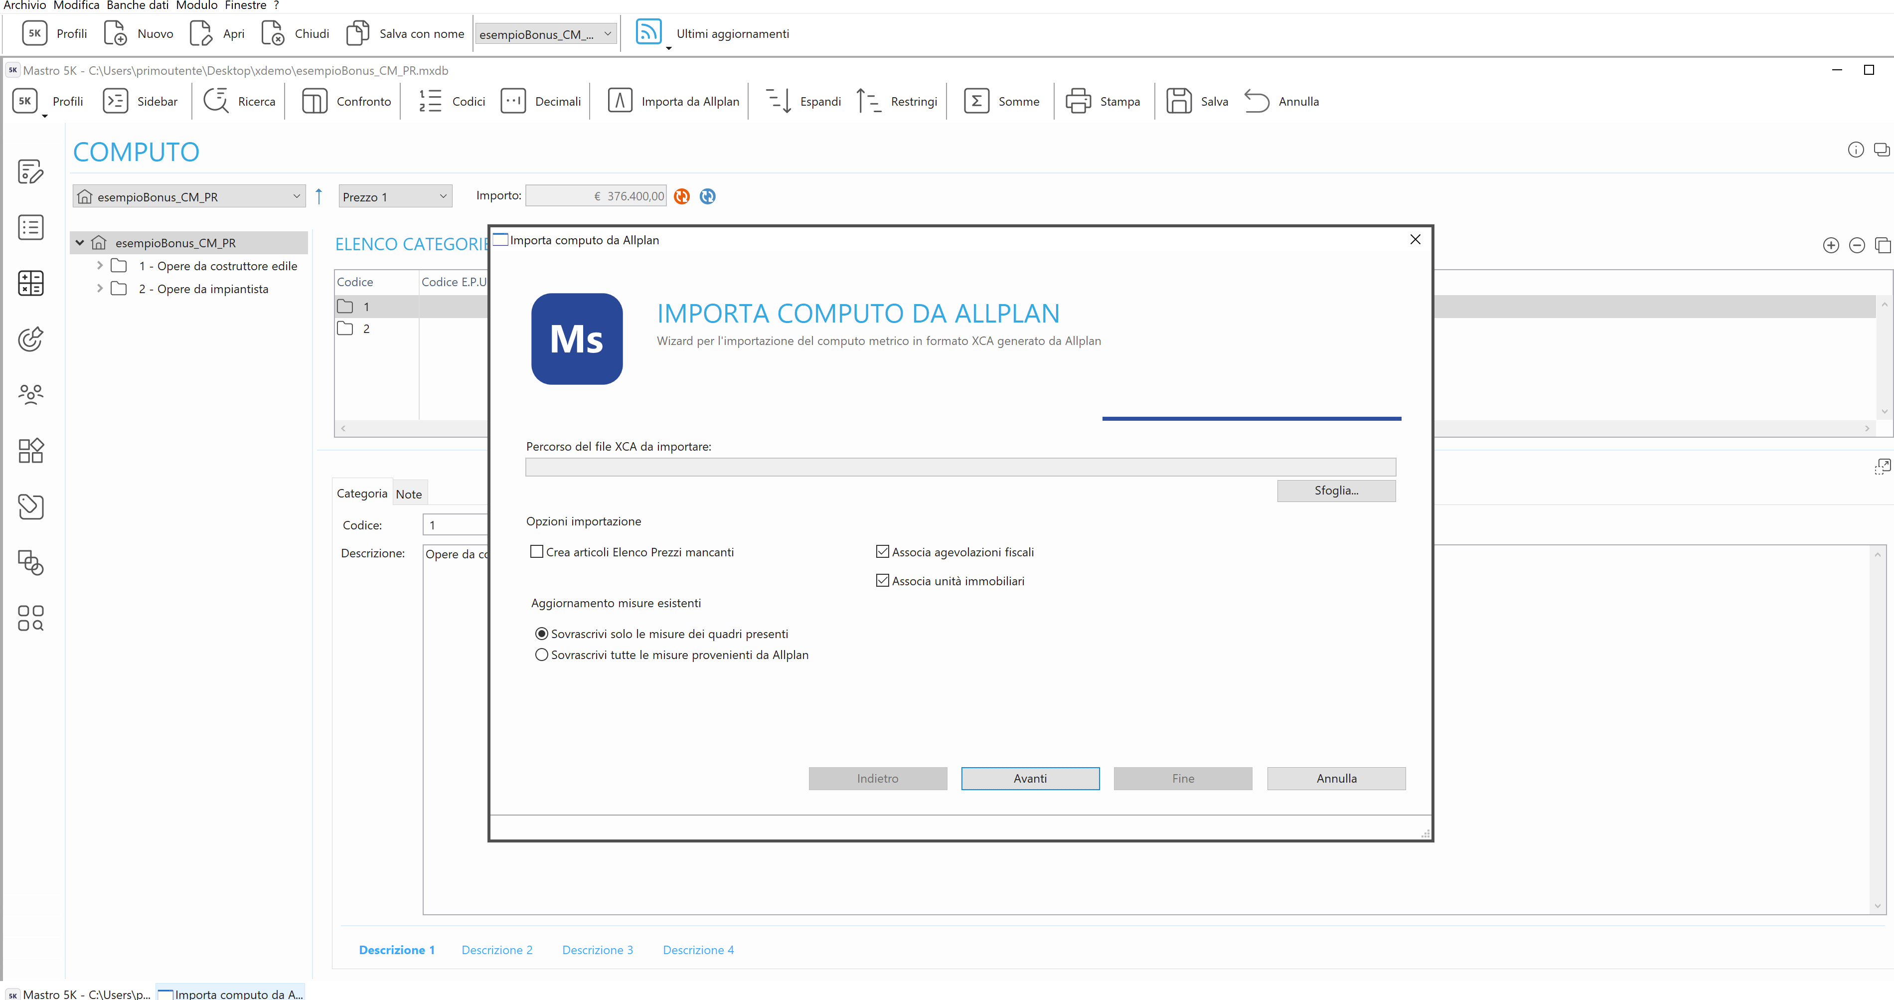Close the Importa computo da Allplan dialog

point(1415,240)
